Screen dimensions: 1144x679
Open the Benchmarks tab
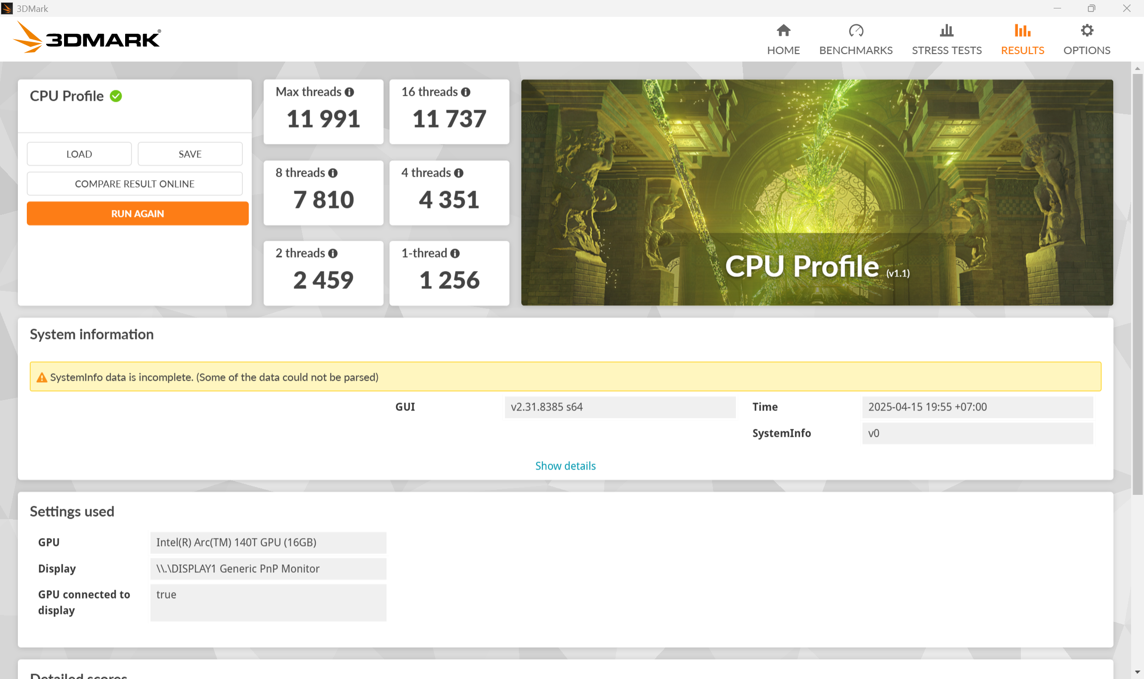(x=856, y=40)
